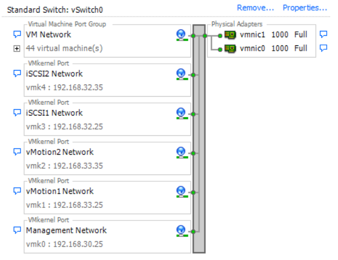Select the iSCSI1 Network port label
This screenshot has width=338, height=260.
point(54,113)
